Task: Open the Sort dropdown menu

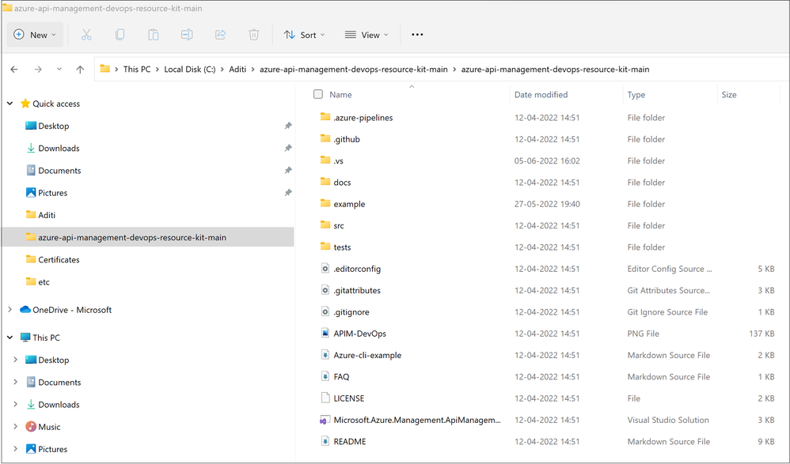Action: [304, 35]
